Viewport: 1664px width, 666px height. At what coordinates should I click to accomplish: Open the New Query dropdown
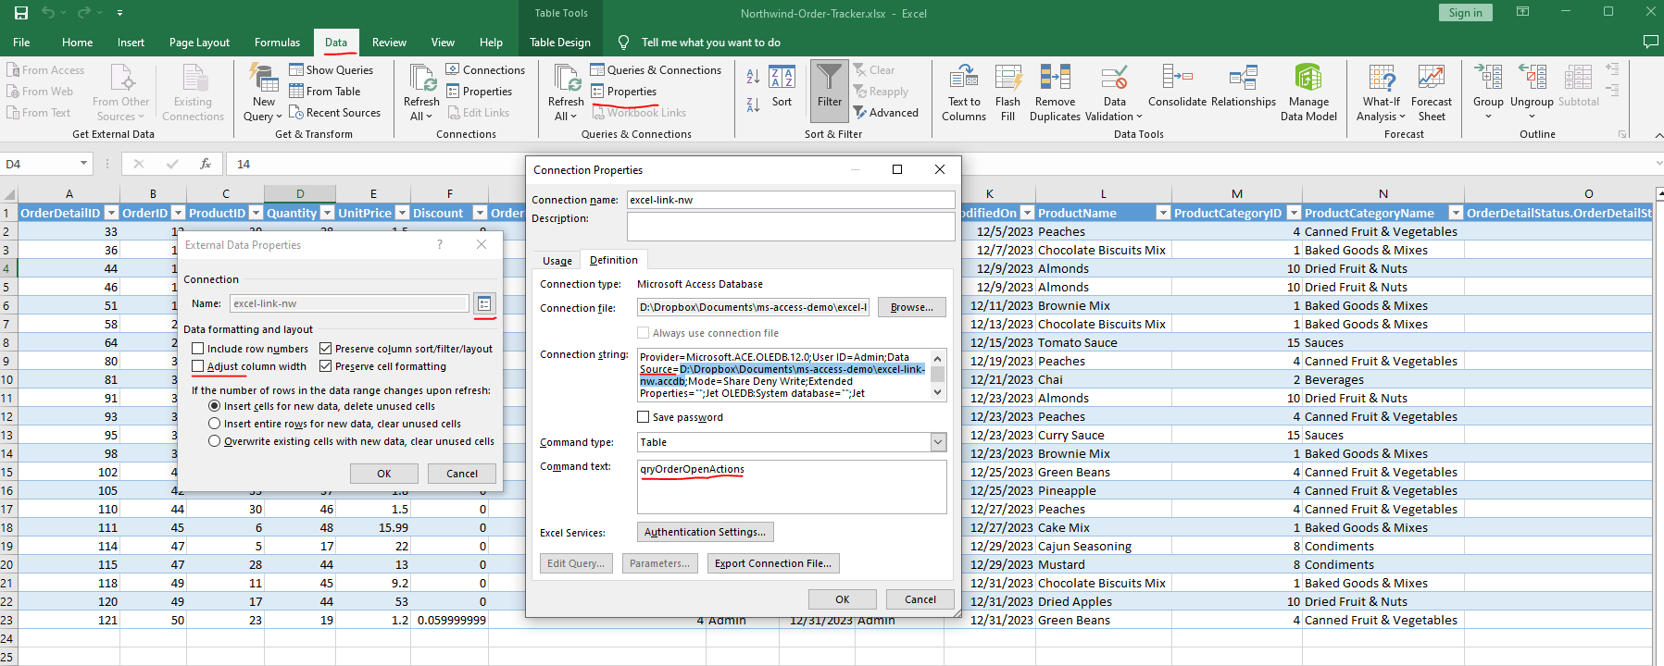(x=263, y=92)
